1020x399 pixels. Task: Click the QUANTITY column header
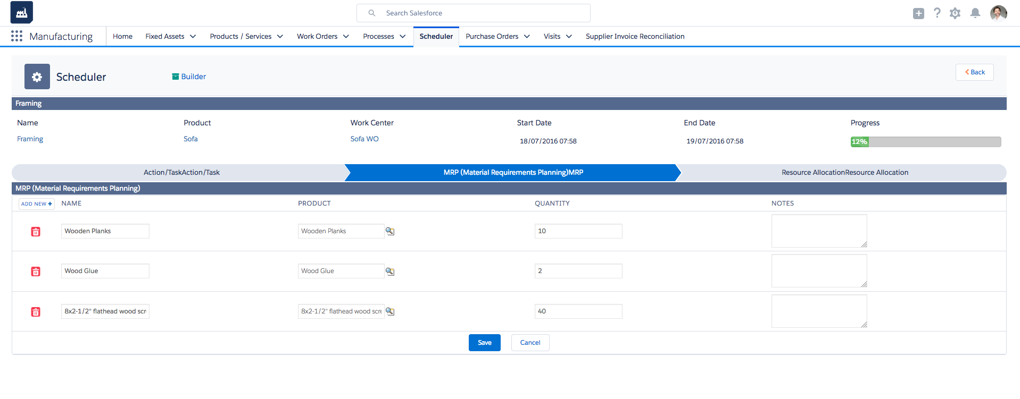click(x=552, y=203)
